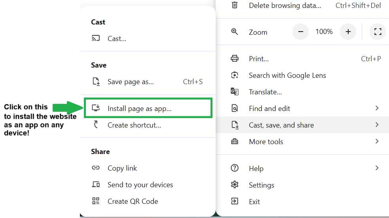
Task: Toggle fullscreen mode button
Action: point(378,32)
